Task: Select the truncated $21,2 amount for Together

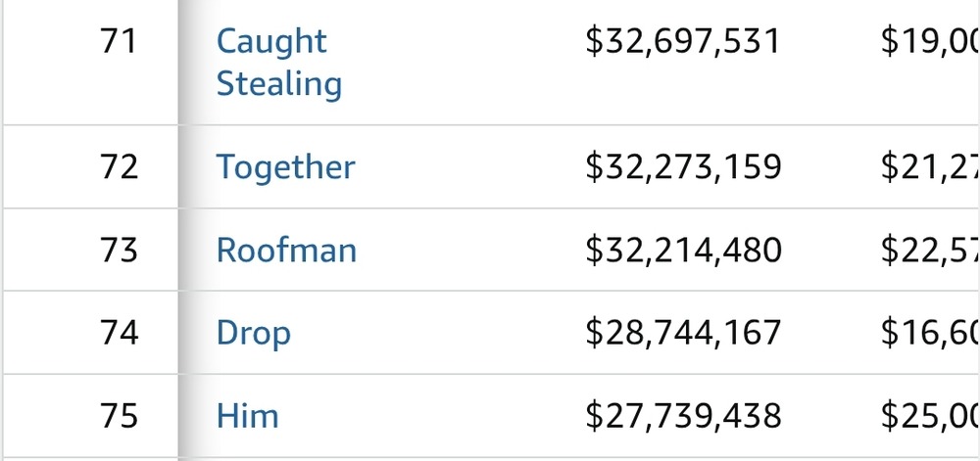Action: click(929, 167)
